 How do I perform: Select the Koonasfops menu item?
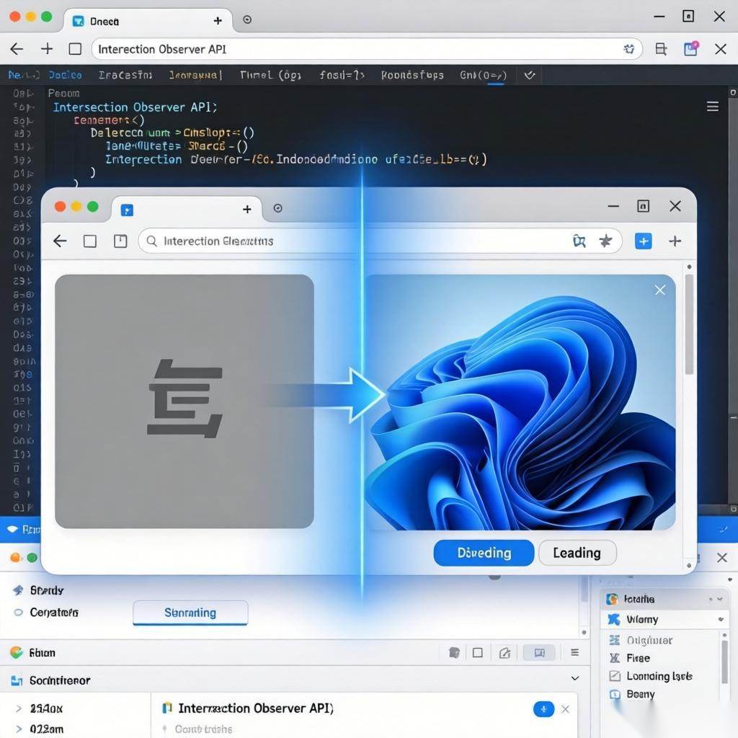point(412,75)
